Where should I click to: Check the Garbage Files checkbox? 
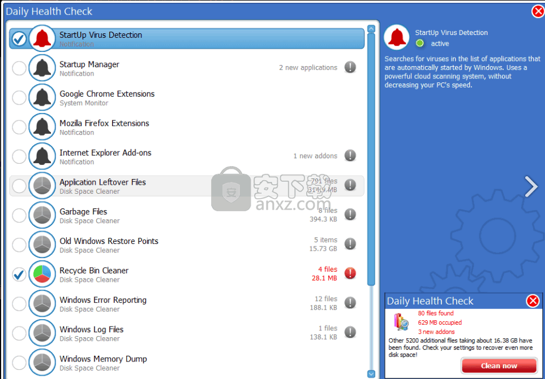19,216
